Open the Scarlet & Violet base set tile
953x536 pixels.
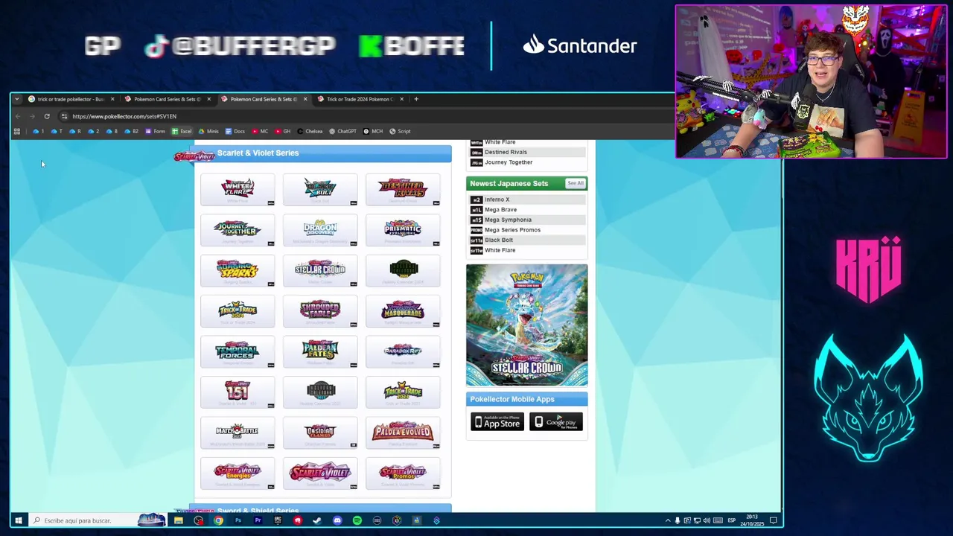(x=320, y=473)
